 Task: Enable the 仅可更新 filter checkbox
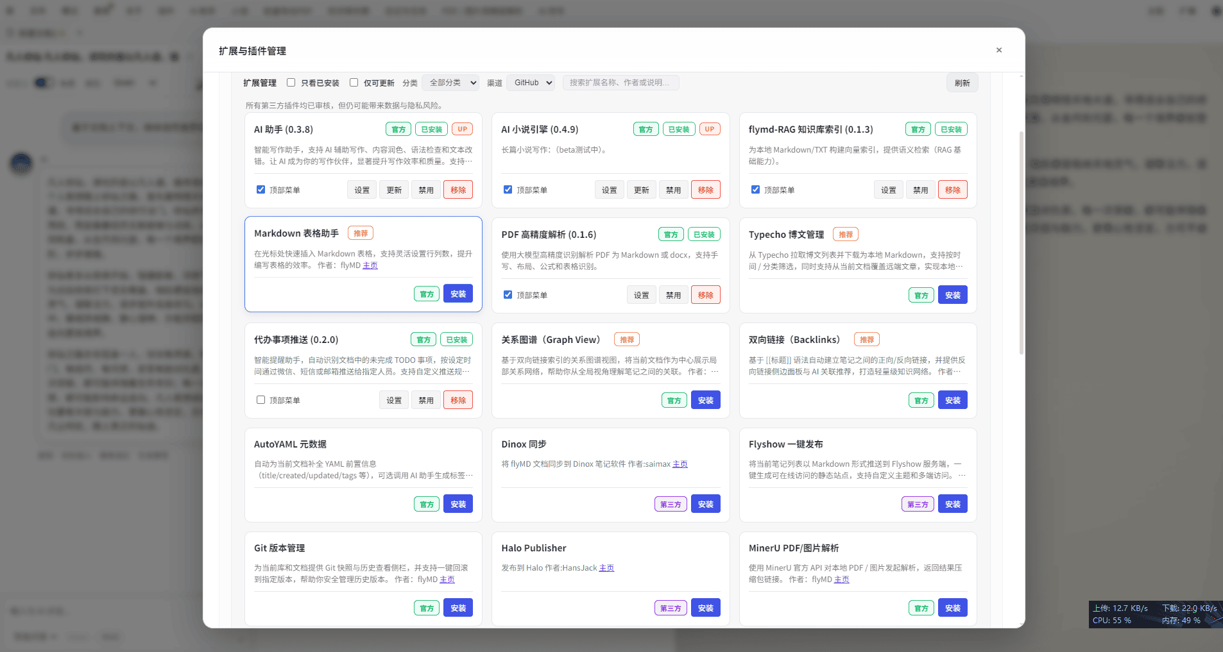coord(354,83)
